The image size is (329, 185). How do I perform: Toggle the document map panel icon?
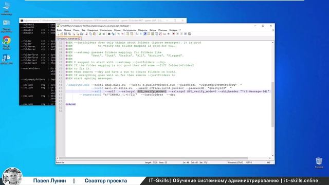pyautogui.click(x=153, y=34)
